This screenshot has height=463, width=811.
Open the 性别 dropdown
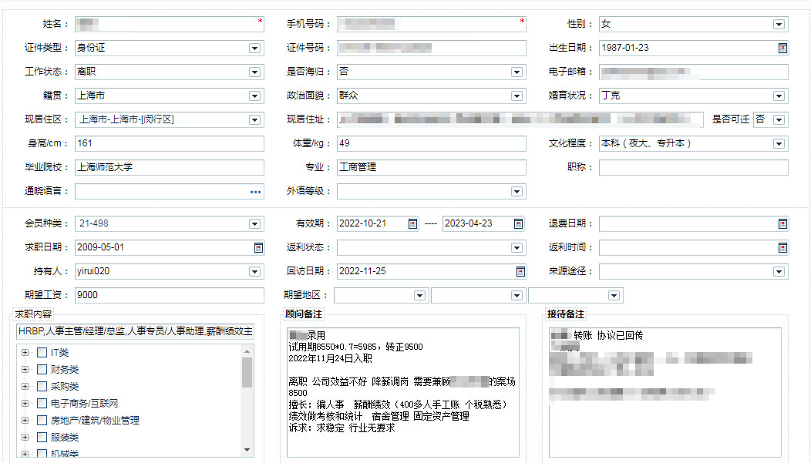coord(779,25)
